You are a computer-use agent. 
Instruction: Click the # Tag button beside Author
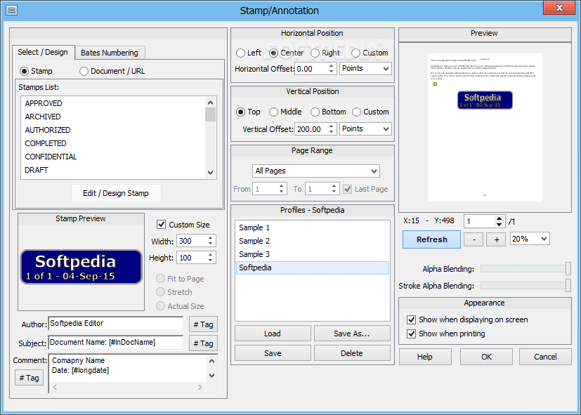(x=203, y=324)
